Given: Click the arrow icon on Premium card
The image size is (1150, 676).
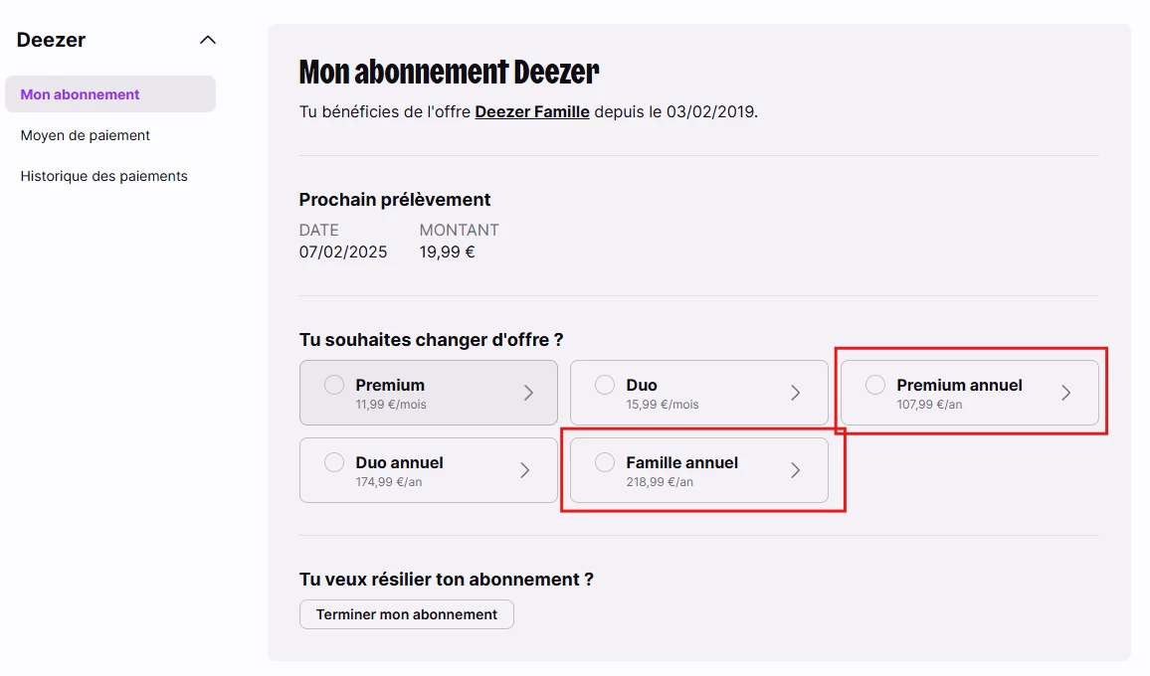Looking at the screenshot, I should [528, 393].
